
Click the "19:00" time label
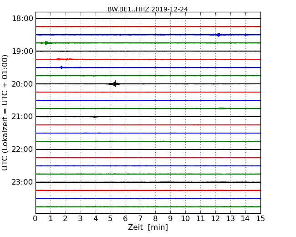click(22, 51)
